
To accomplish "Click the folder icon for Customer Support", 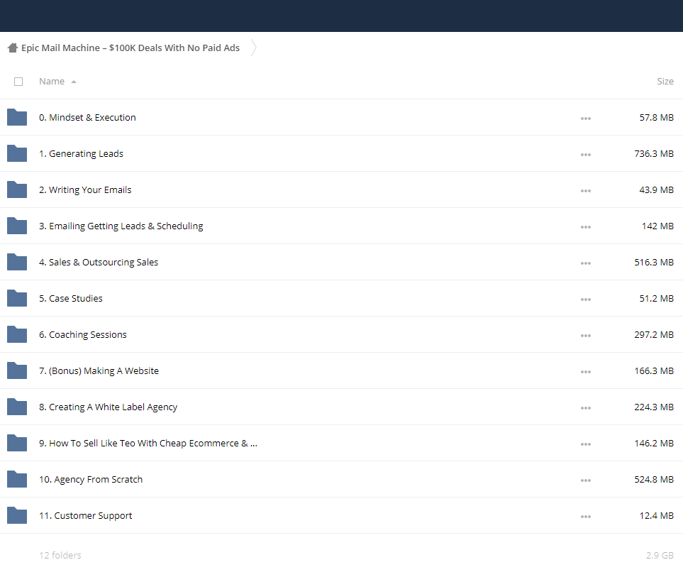I will coord(17,515).
